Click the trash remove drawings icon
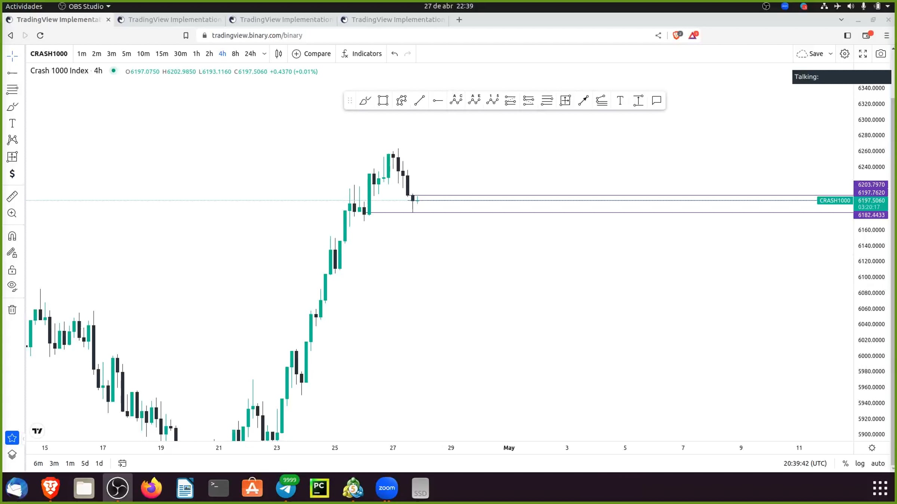Viewport: 897px width, 504px height. tap(12, 309)
